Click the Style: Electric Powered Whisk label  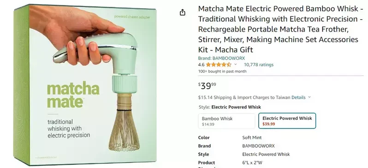[230, 107]
